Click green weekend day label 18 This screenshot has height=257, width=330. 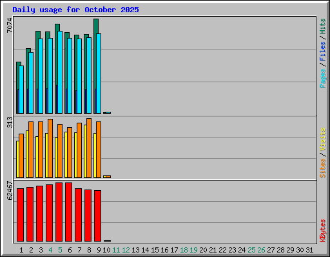pos(184,250)
